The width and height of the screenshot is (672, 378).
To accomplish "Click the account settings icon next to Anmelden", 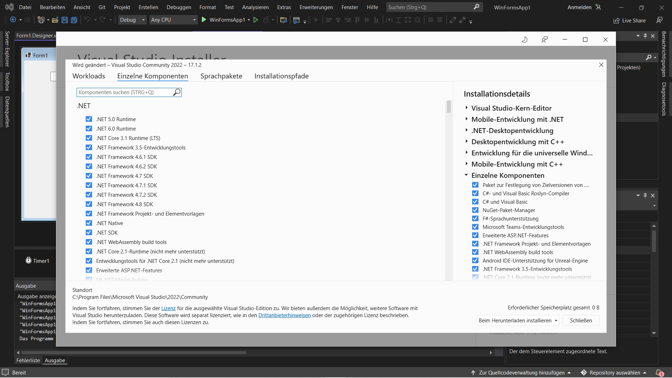I will click(598, 7).
